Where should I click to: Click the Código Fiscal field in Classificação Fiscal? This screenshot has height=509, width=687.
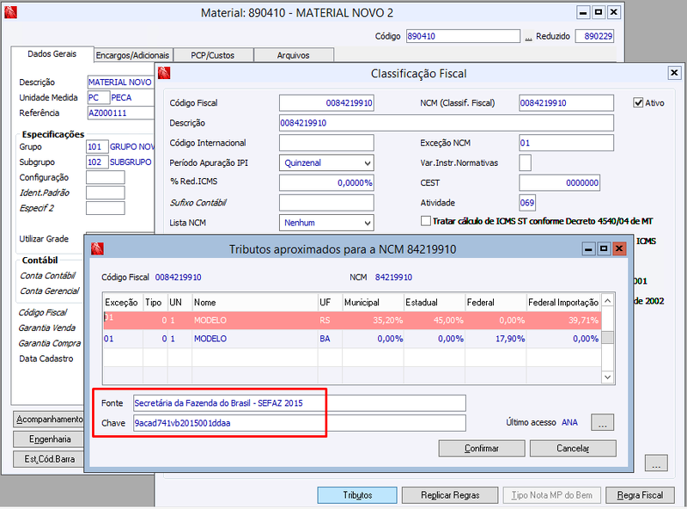pyautogui.click(x=326, y=102)
